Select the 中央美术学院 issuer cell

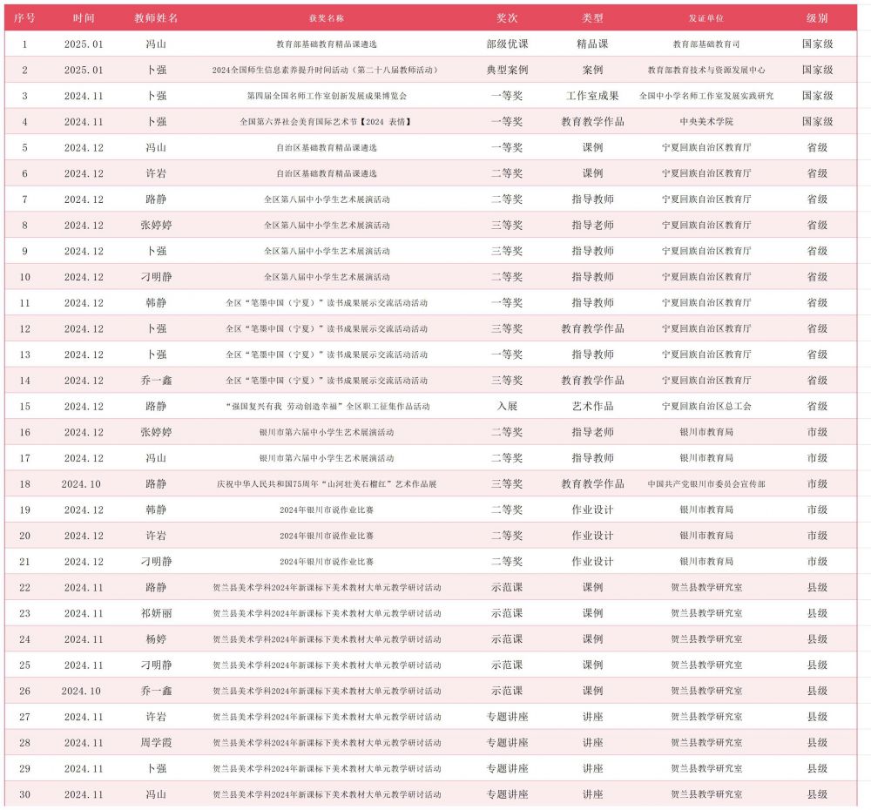coord(706,122)
